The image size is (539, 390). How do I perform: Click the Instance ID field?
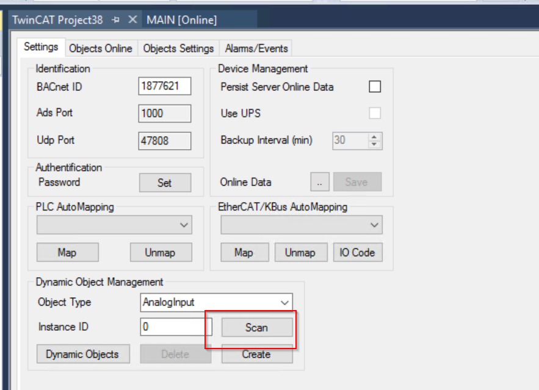[x=176, y=327]
